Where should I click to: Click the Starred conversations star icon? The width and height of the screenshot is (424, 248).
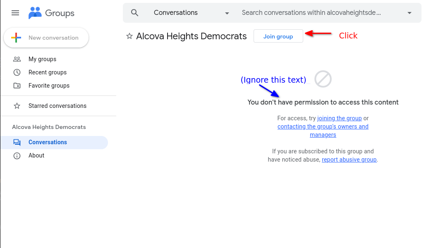click(17, 106)
